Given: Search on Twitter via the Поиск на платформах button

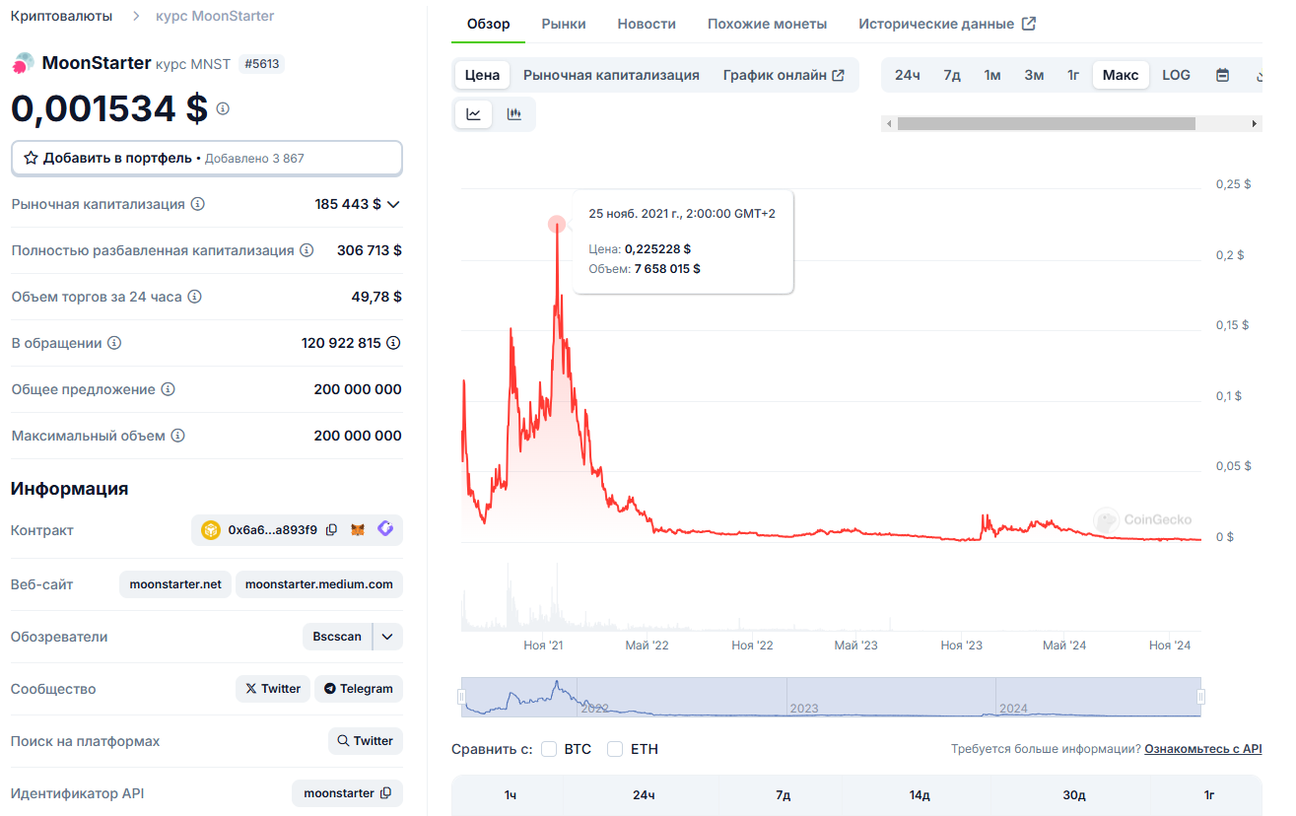Looking at the screenshot, I should click(366, 741).
